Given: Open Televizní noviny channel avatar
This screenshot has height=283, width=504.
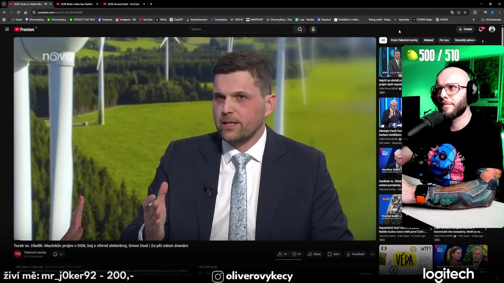Looking at the screenshot, I should [18, 254].
